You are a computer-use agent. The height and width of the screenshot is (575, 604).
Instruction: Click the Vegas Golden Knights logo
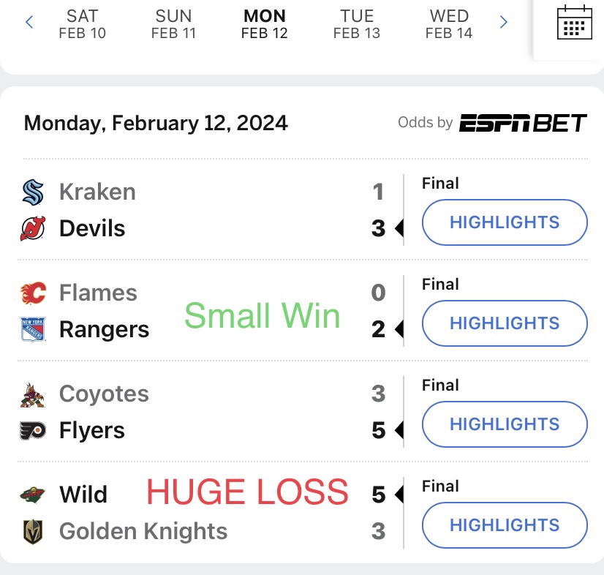(x=33, y=532)
